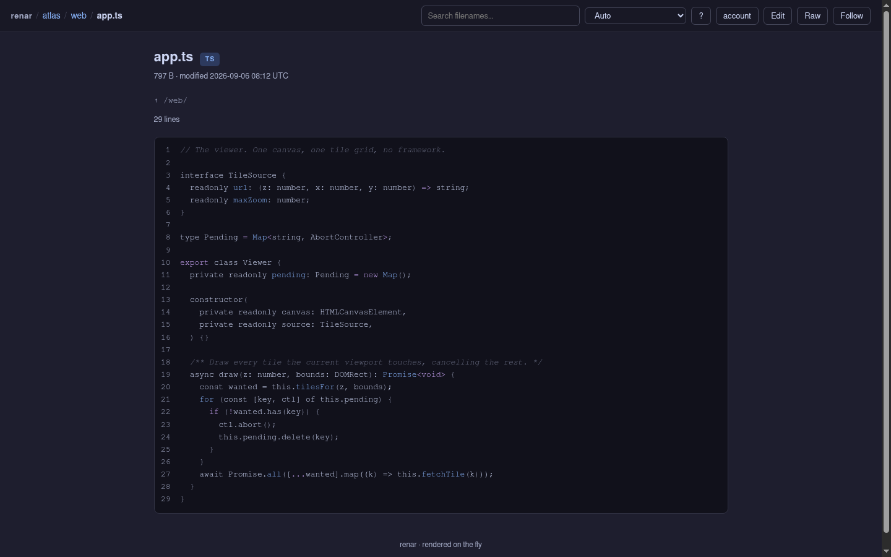Click the app.ts breadcrumb in the header
This screenshot has height=557, width=891.
tap(110, 15)
